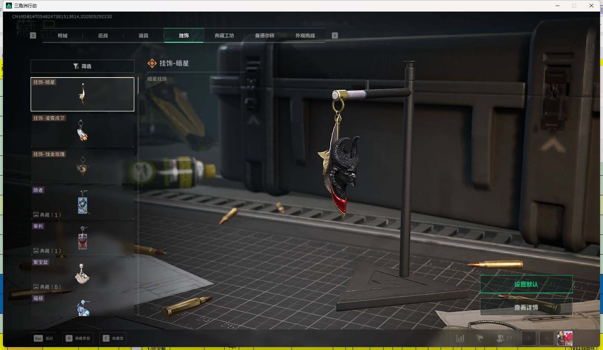Minimize the 三角洲行动 window
This screenshot has width=603, height=350.
point(557,6)
